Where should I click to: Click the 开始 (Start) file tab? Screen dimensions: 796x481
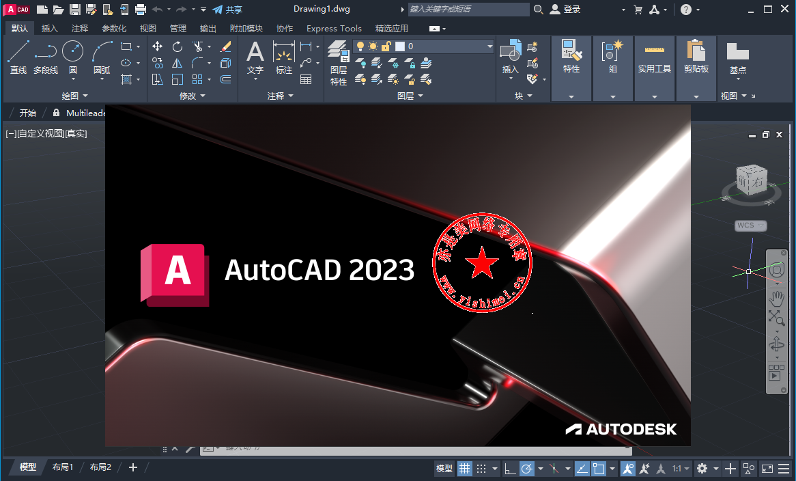[28, 113]
